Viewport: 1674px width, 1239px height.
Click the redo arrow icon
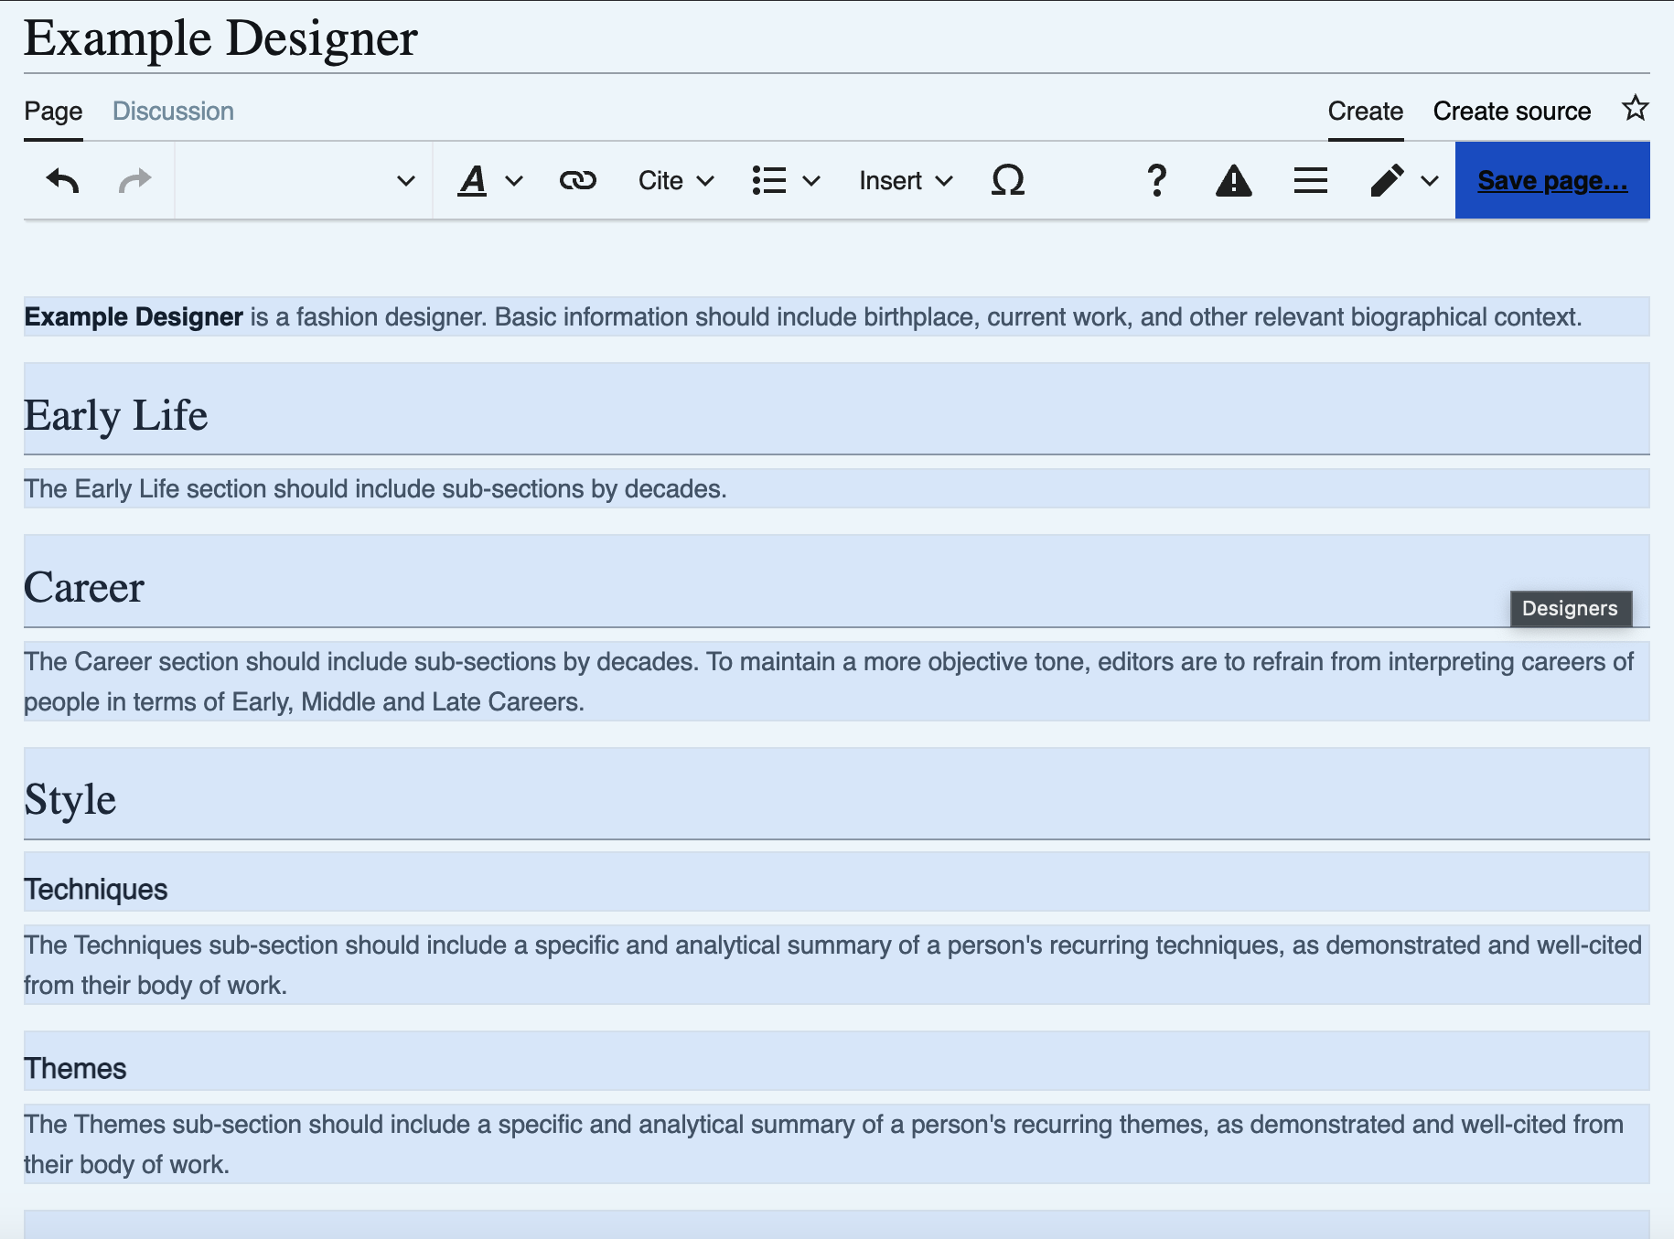pyautogui.click(x=134, y=180)
